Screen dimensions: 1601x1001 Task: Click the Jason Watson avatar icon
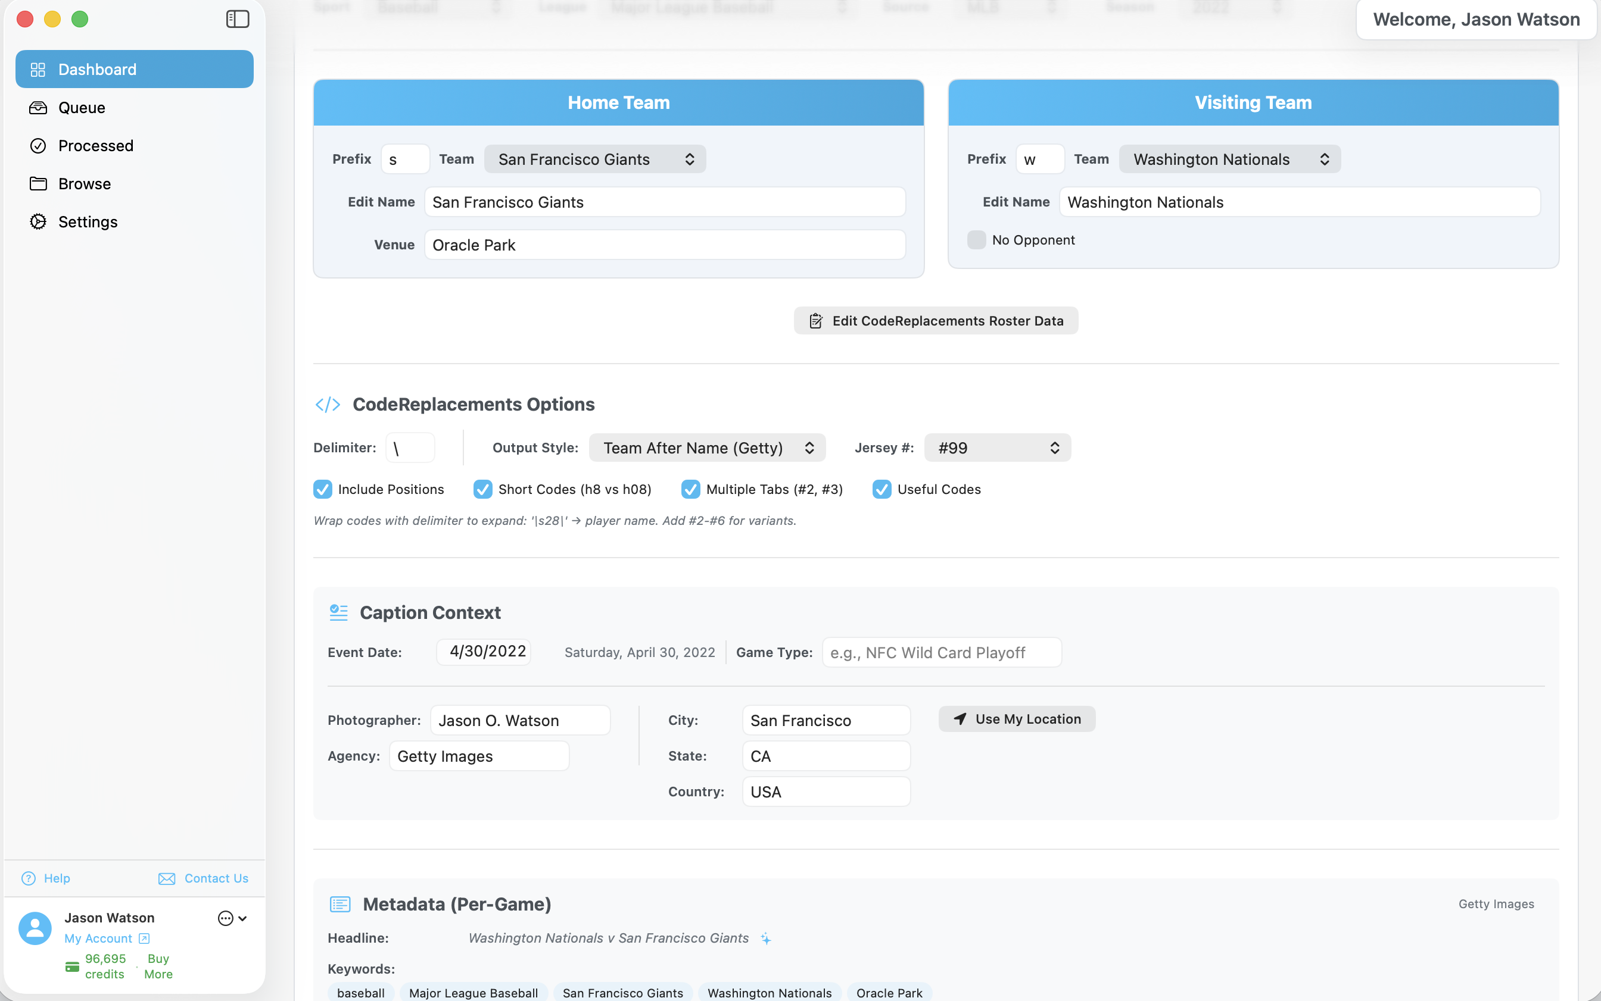point(35,928)
